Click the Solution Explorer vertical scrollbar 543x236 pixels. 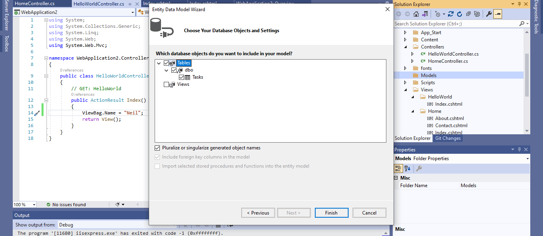point(527,75)
